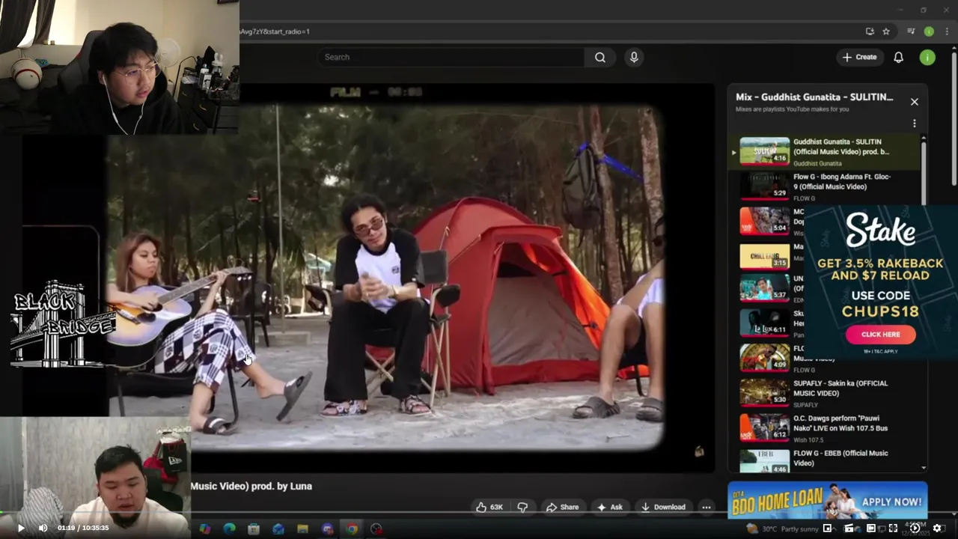This screenshot has width=958, height=539.
Task: Toggle outer player fullscreen icon
Action: coord(893,528)
